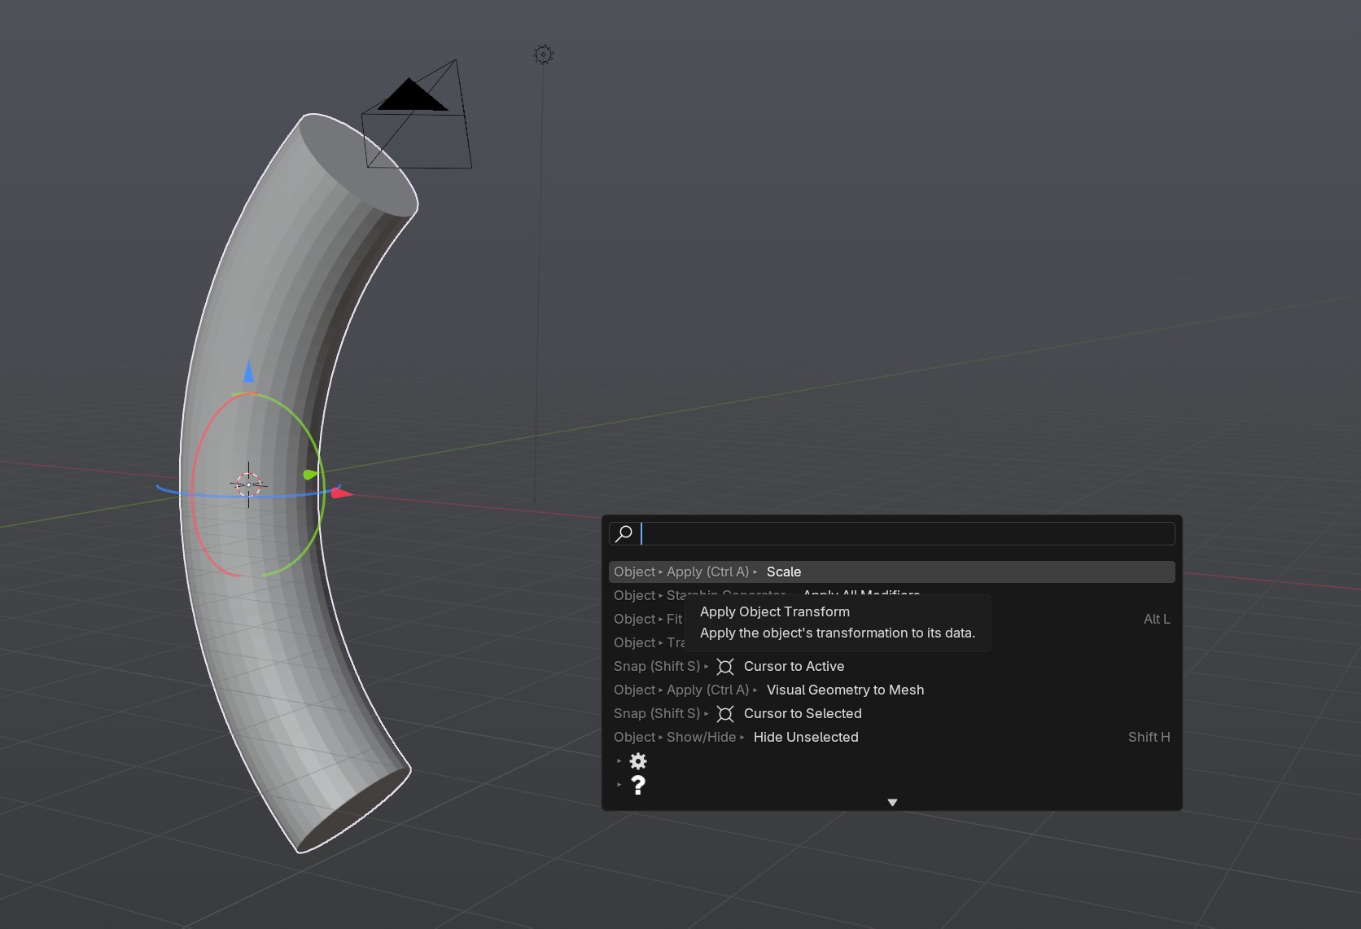Click the magnifier icon in the search box
The height and width of the screenshot is (929, 1361).
624,534
